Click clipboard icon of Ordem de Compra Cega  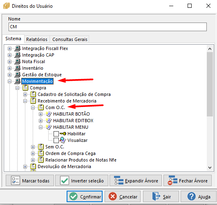coord(41,153)
